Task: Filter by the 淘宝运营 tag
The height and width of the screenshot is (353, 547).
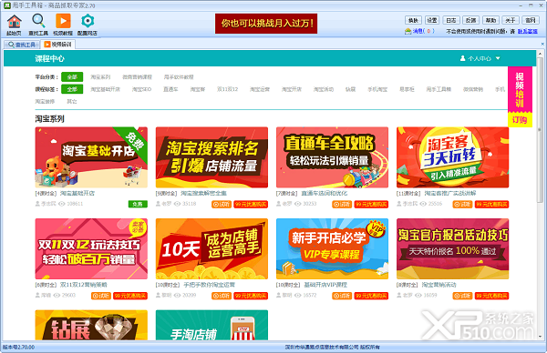Action: [x=260, y=89]
